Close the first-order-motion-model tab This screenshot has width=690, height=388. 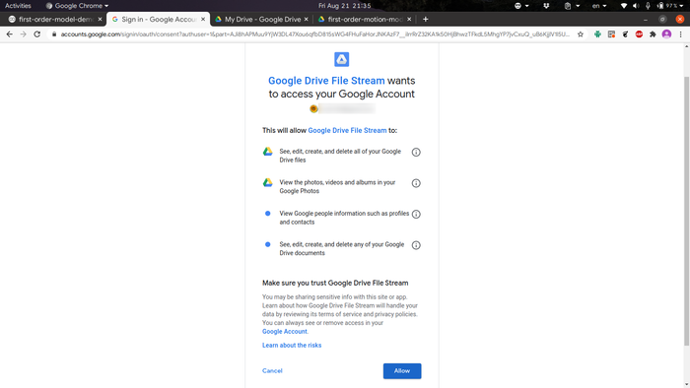tap(409, 20)
